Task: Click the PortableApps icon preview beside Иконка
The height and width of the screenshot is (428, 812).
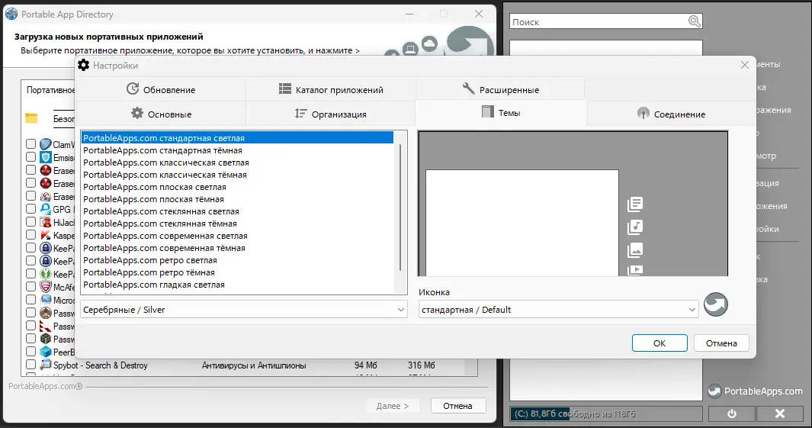Action: pos(716,304)
